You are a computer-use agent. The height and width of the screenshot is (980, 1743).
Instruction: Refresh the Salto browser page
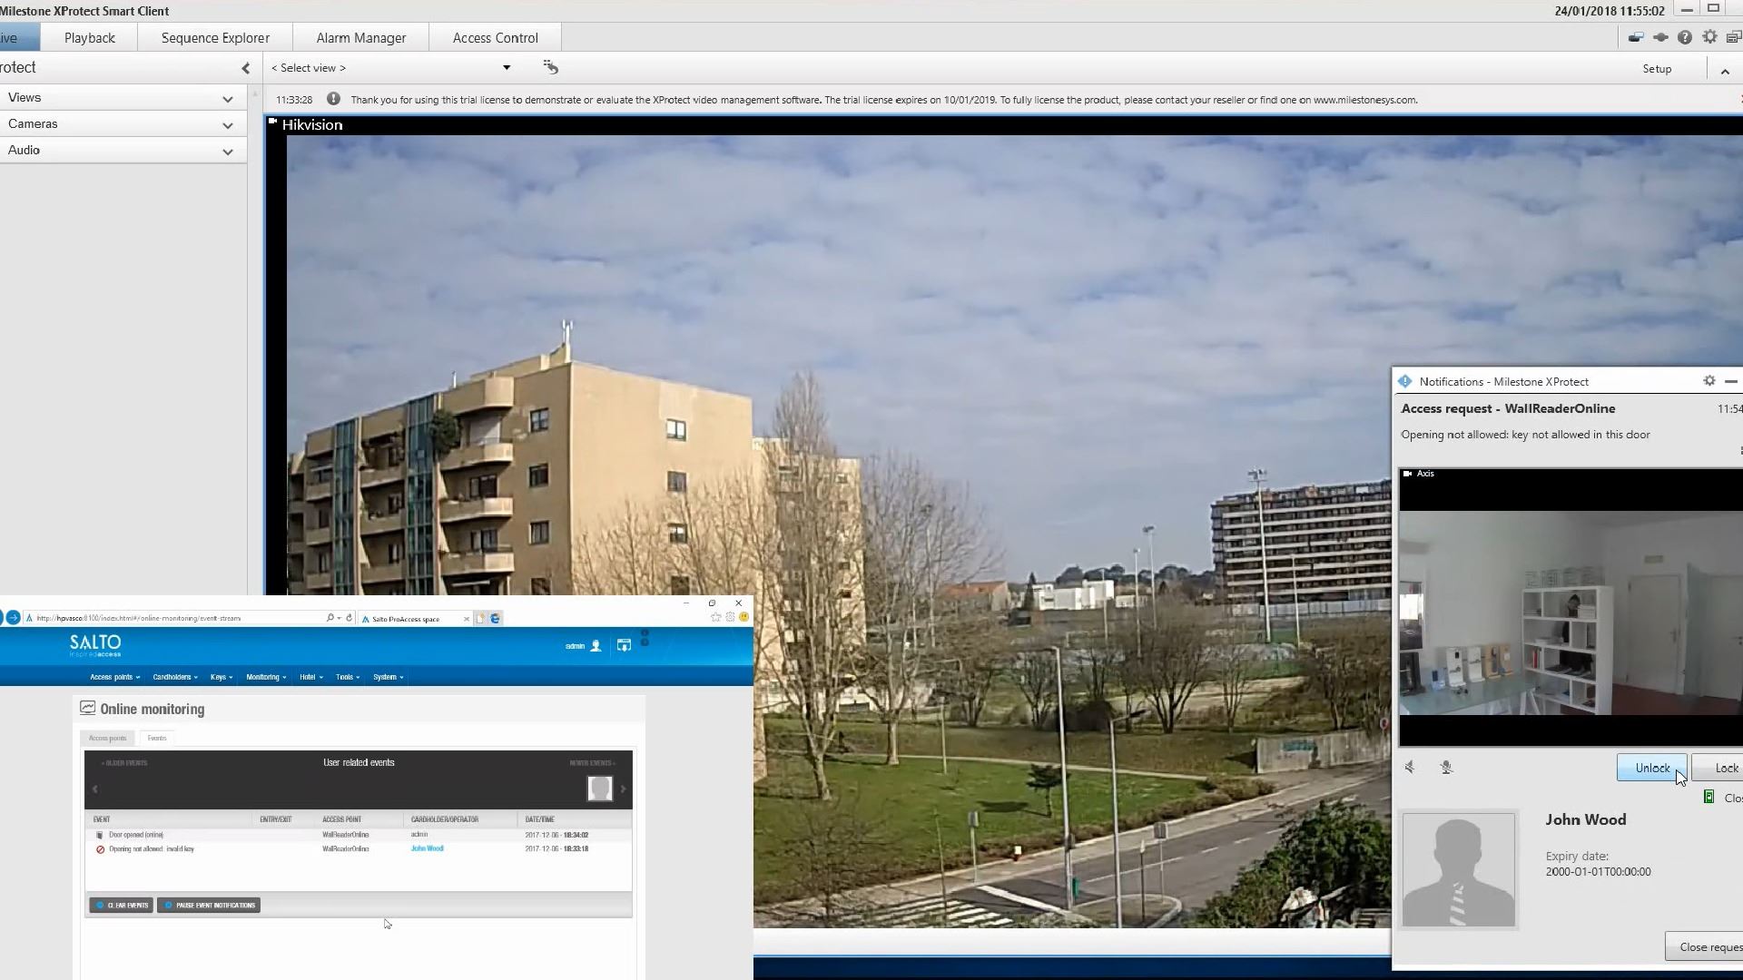[x=350, y=618]
